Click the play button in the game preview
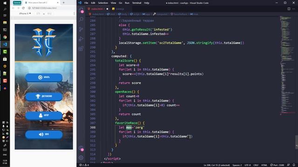The image size is (298, 167). coord(44,77)
